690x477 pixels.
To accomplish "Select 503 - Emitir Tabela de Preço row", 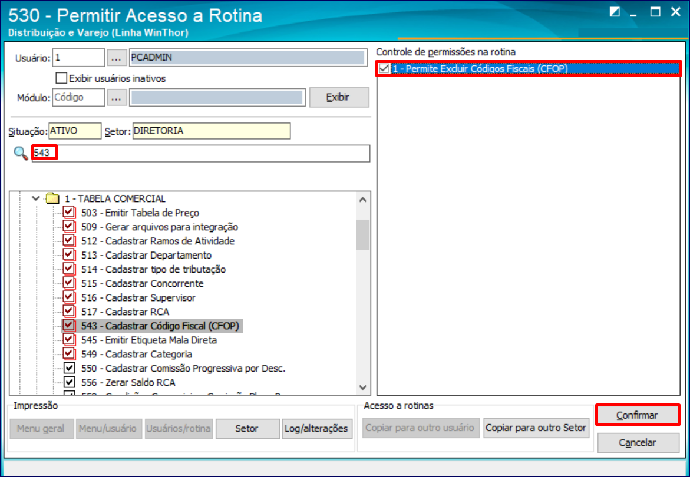I will [140, 213].
